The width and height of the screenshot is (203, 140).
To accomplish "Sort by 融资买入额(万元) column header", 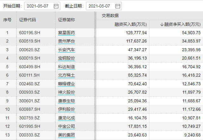I will [131, 24].
